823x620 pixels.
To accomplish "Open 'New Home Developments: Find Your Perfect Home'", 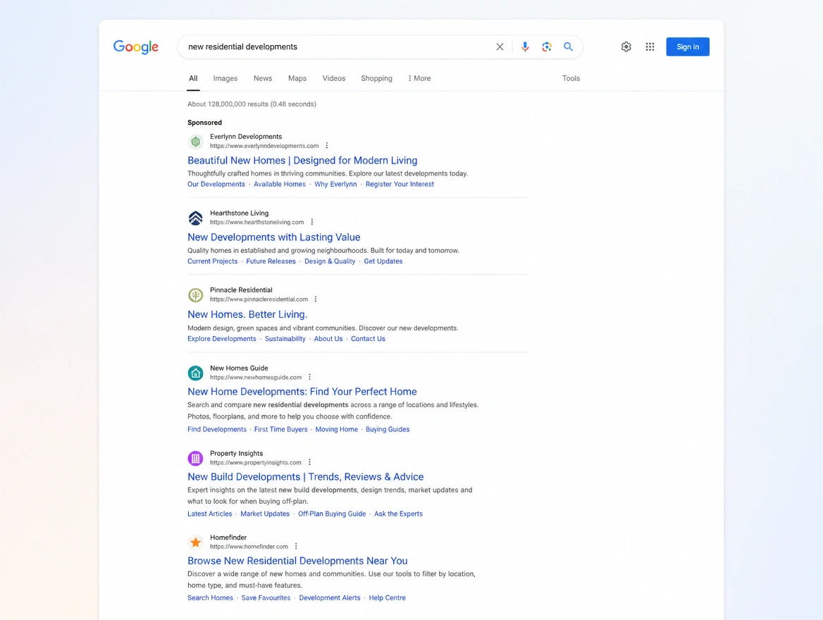I will click(x=302, y=392).
